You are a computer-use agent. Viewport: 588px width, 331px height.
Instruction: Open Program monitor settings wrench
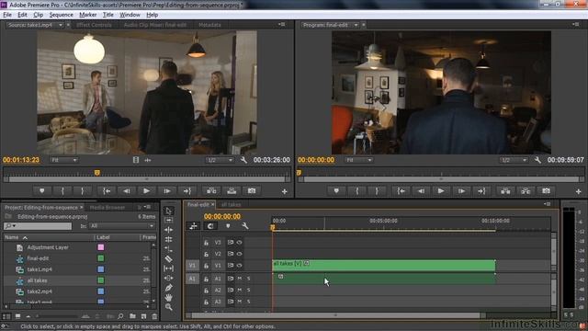537,160
